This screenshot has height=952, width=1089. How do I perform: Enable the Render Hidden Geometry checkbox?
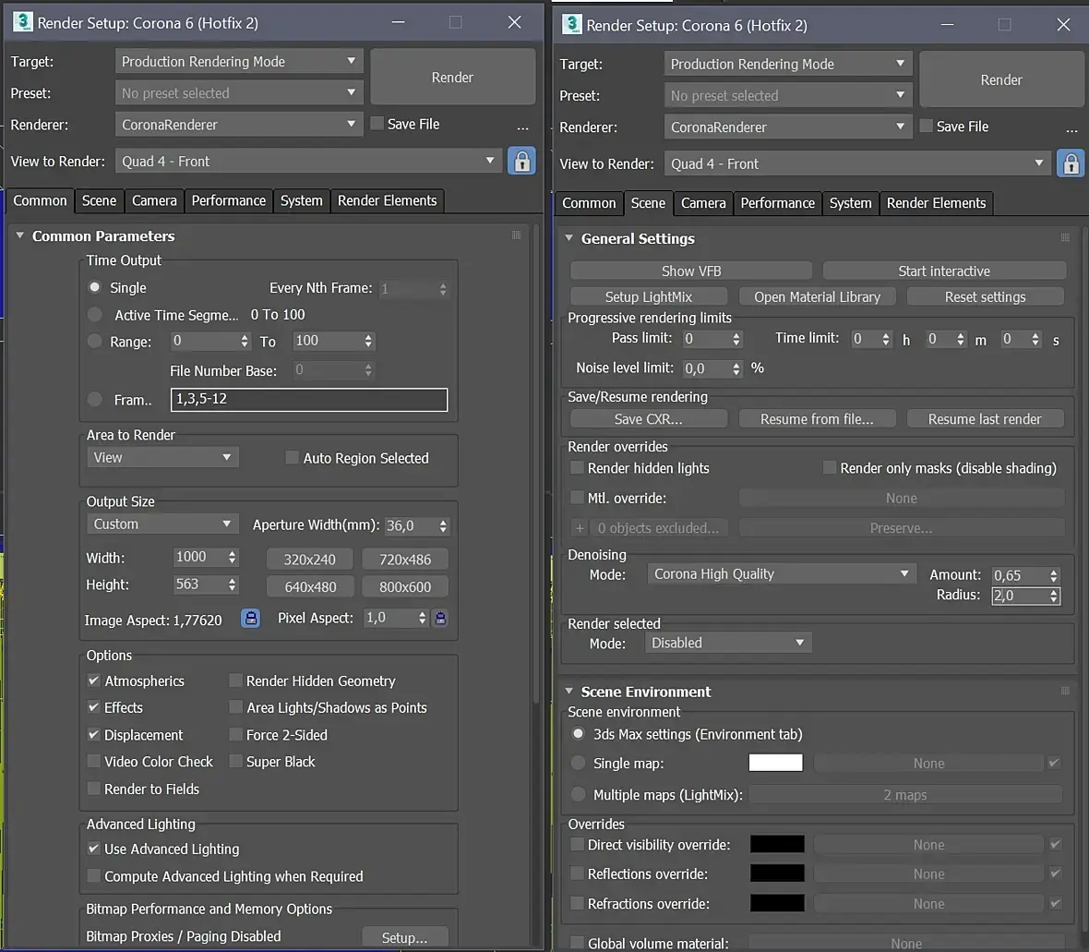pyautogui.click(x=236, y=681)
